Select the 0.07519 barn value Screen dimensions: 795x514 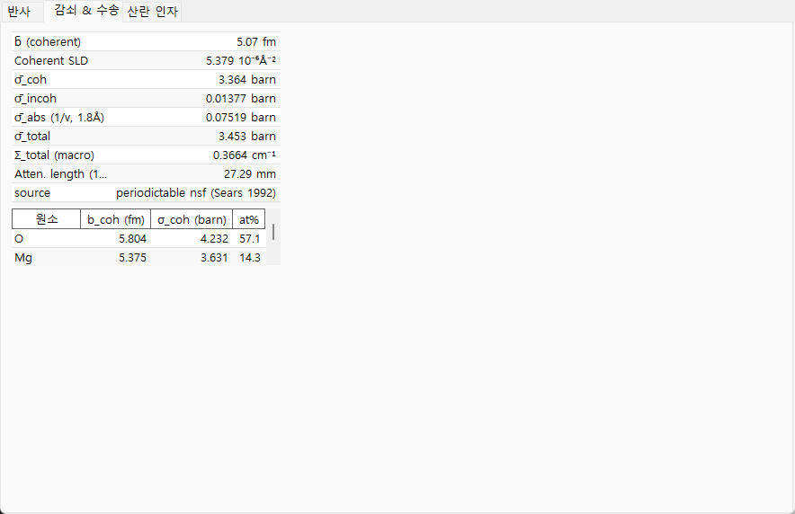[x=241, y=118]
